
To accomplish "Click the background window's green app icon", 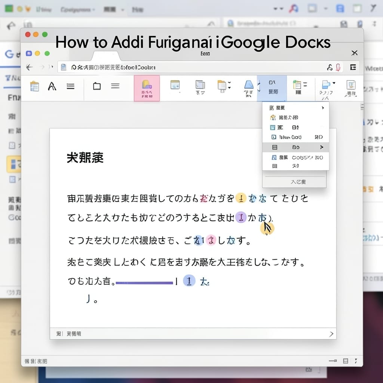I will coord(9,9).
